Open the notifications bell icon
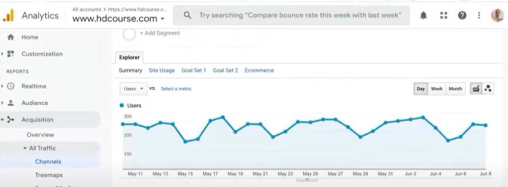 (x=424, y=15)
